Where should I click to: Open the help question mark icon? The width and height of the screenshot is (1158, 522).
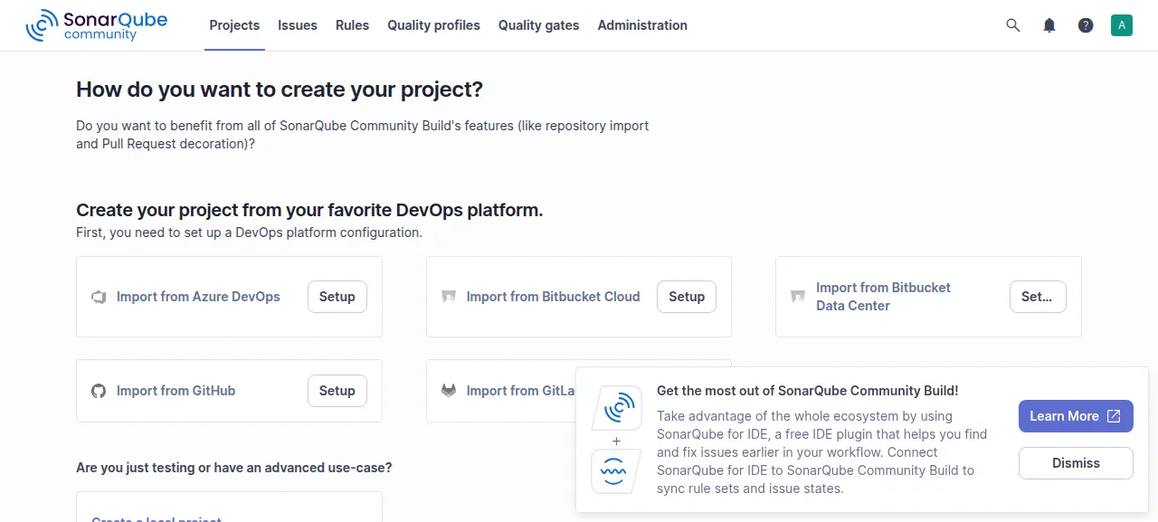pos(1086,25)
